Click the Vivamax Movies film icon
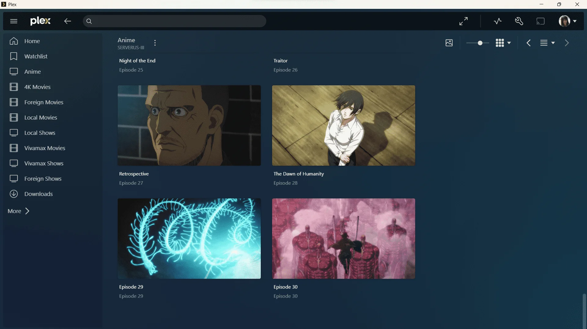 tap(14, 148)
